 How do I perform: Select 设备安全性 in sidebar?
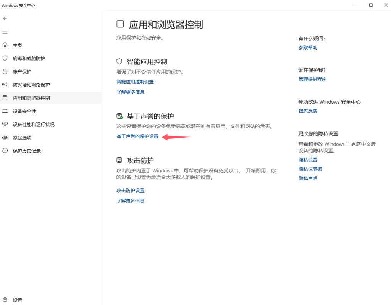coord(24,111)
